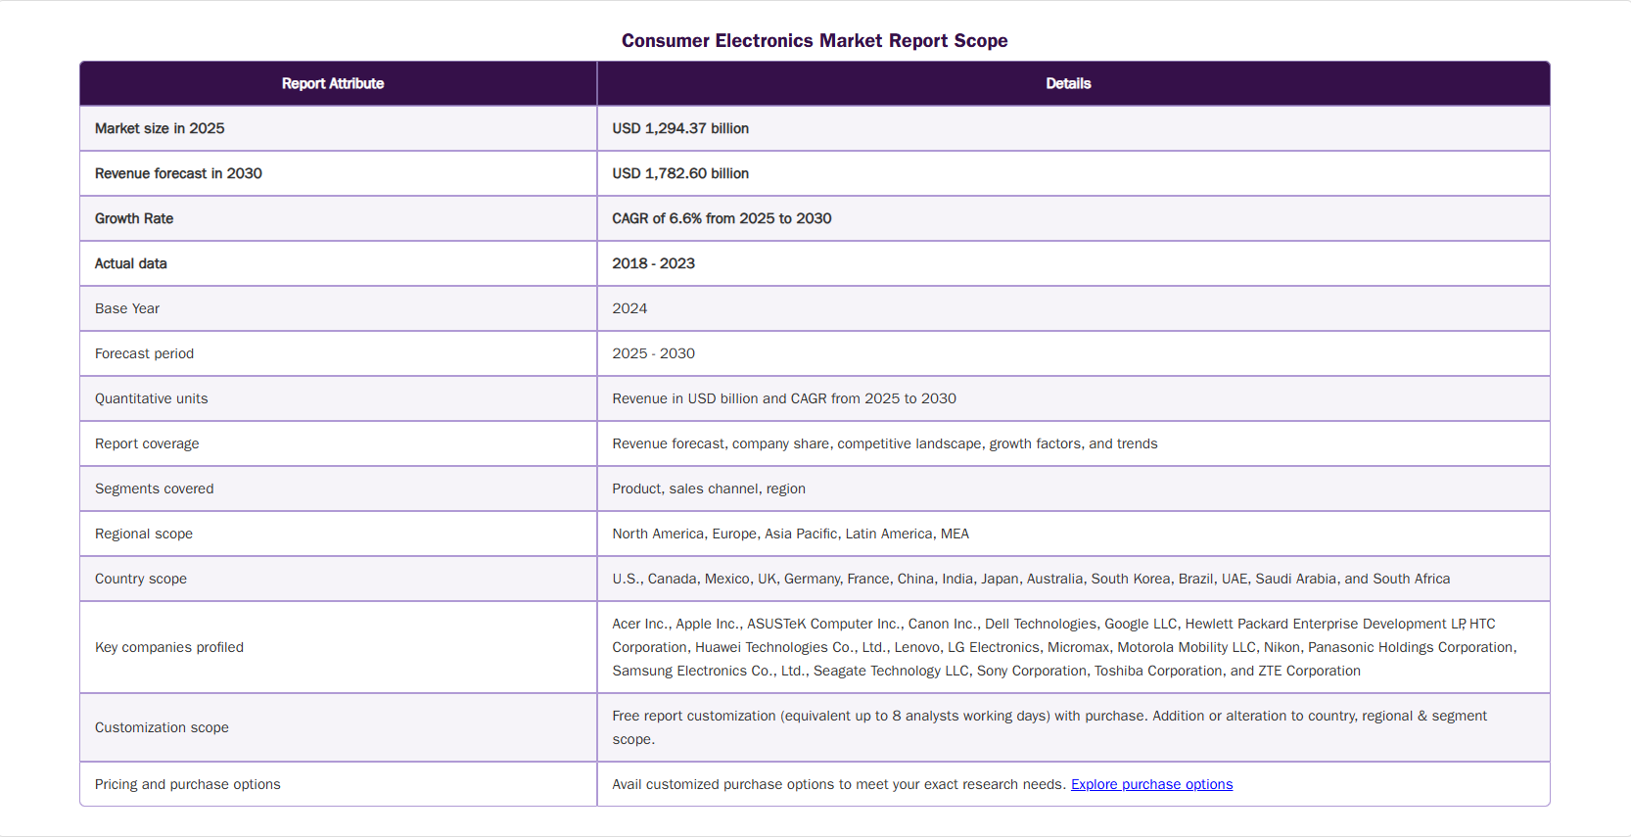Click the Details column header
The width and height of the screenshot is (1631, 837).
point(1068,83)
